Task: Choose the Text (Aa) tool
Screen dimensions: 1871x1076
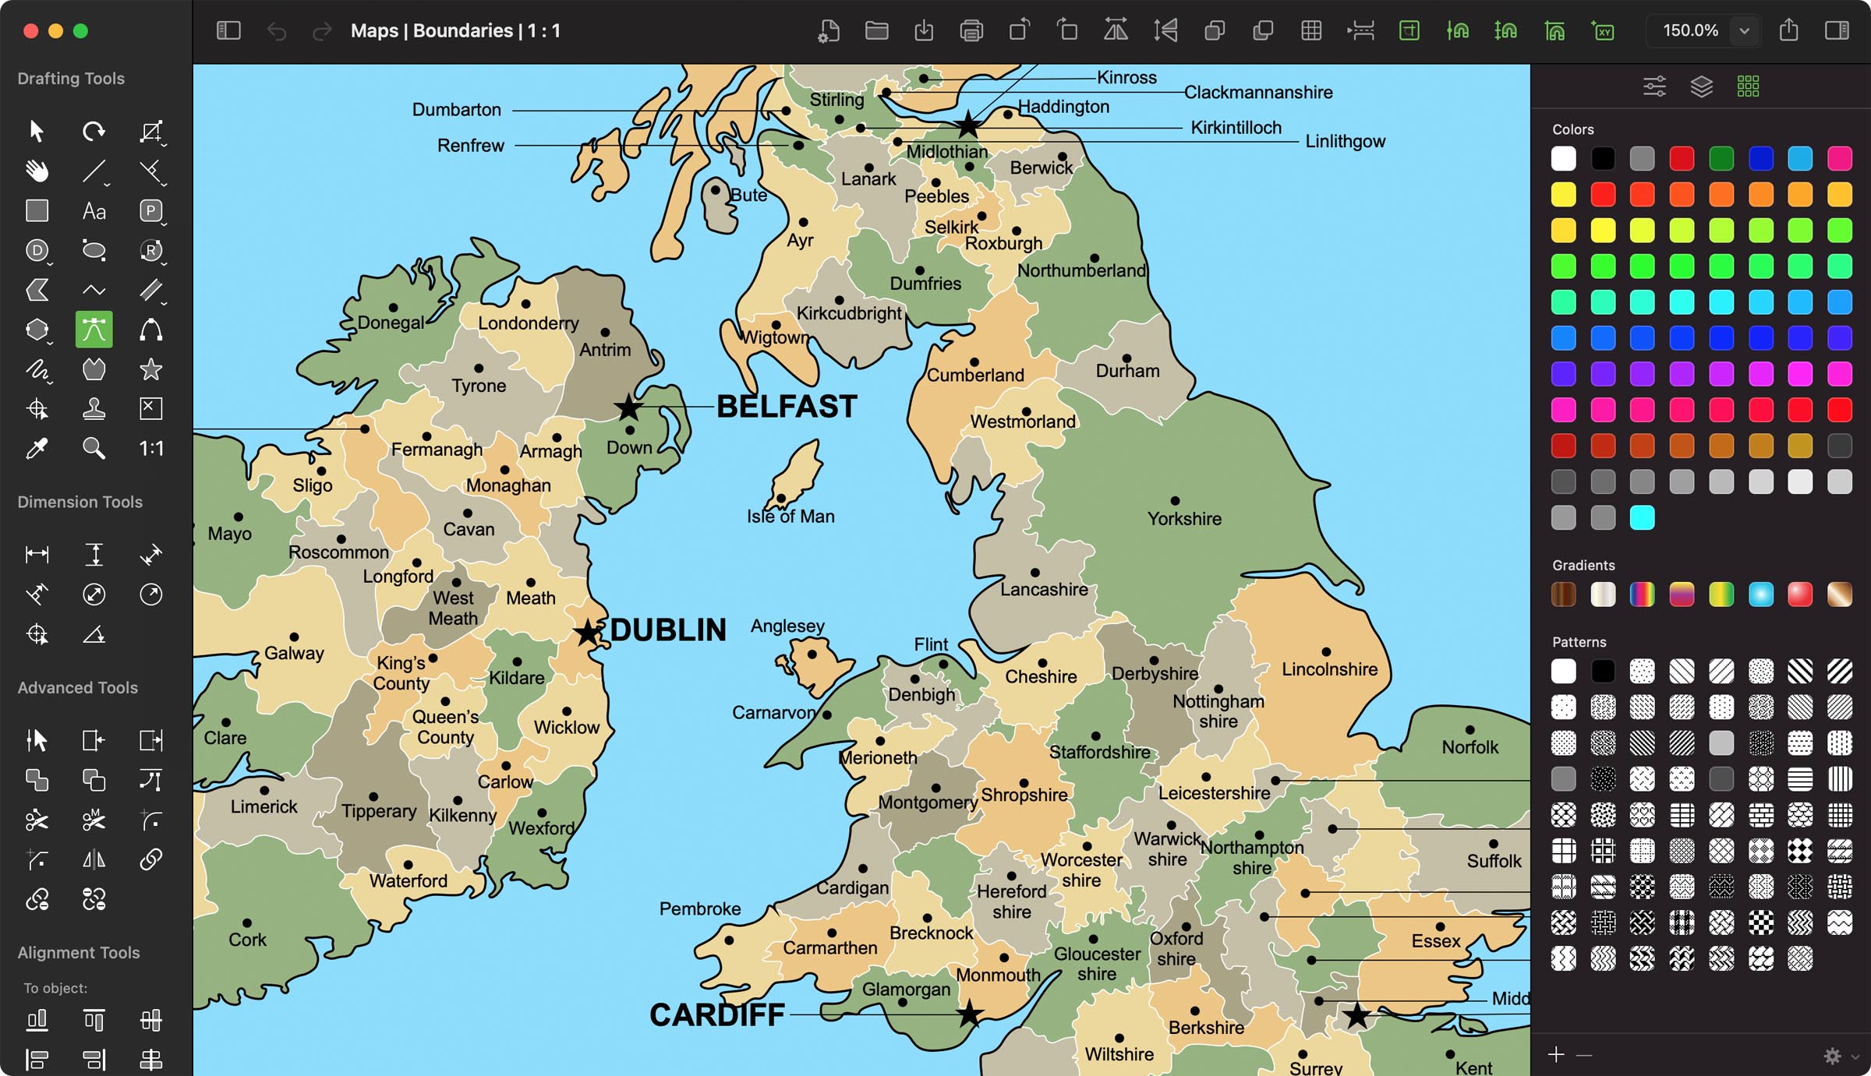Action: [94, 210]
